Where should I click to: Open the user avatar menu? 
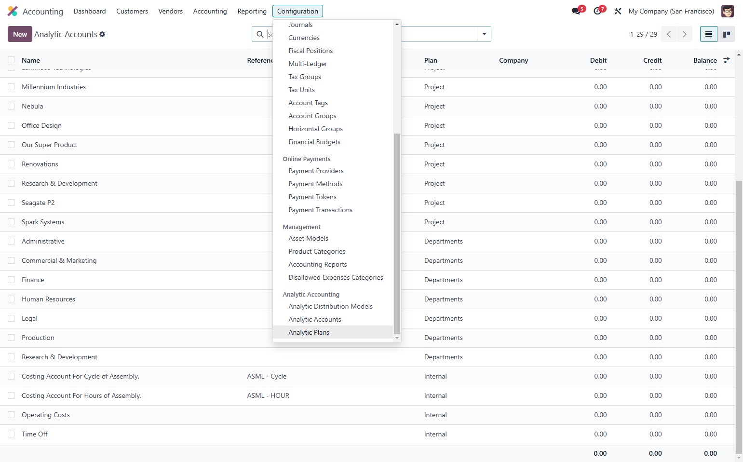point(728,11)
